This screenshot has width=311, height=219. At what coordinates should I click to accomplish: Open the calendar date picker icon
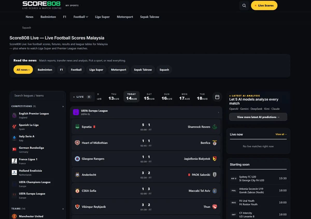click(x=217, y=97)
